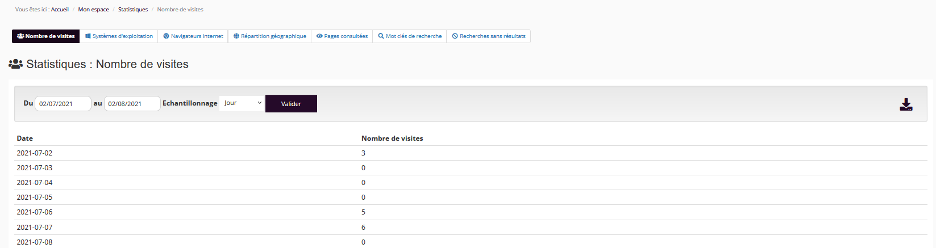The width and height of the screenshot is (936, 248).
Task: Click the eye icon for Pages consultées
Action: point(319,36)
